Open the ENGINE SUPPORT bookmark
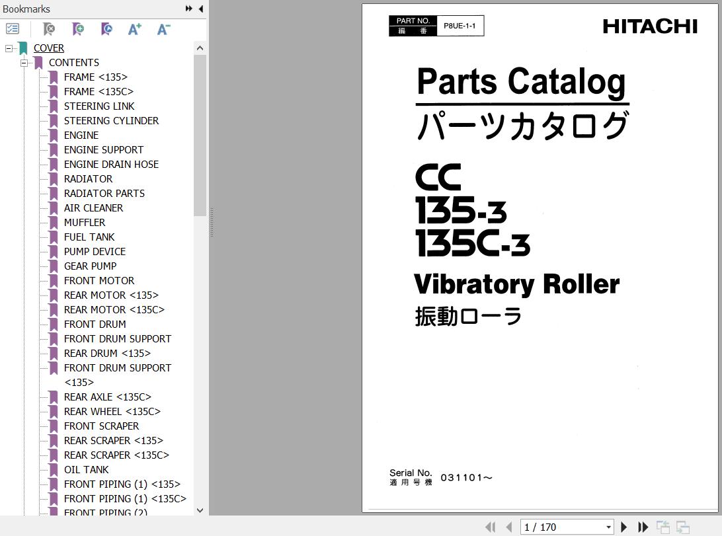 pos(104,150)
